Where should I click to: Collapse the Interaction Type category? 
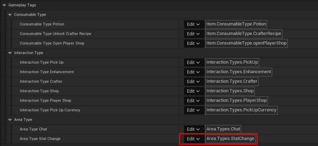point(10,53)
